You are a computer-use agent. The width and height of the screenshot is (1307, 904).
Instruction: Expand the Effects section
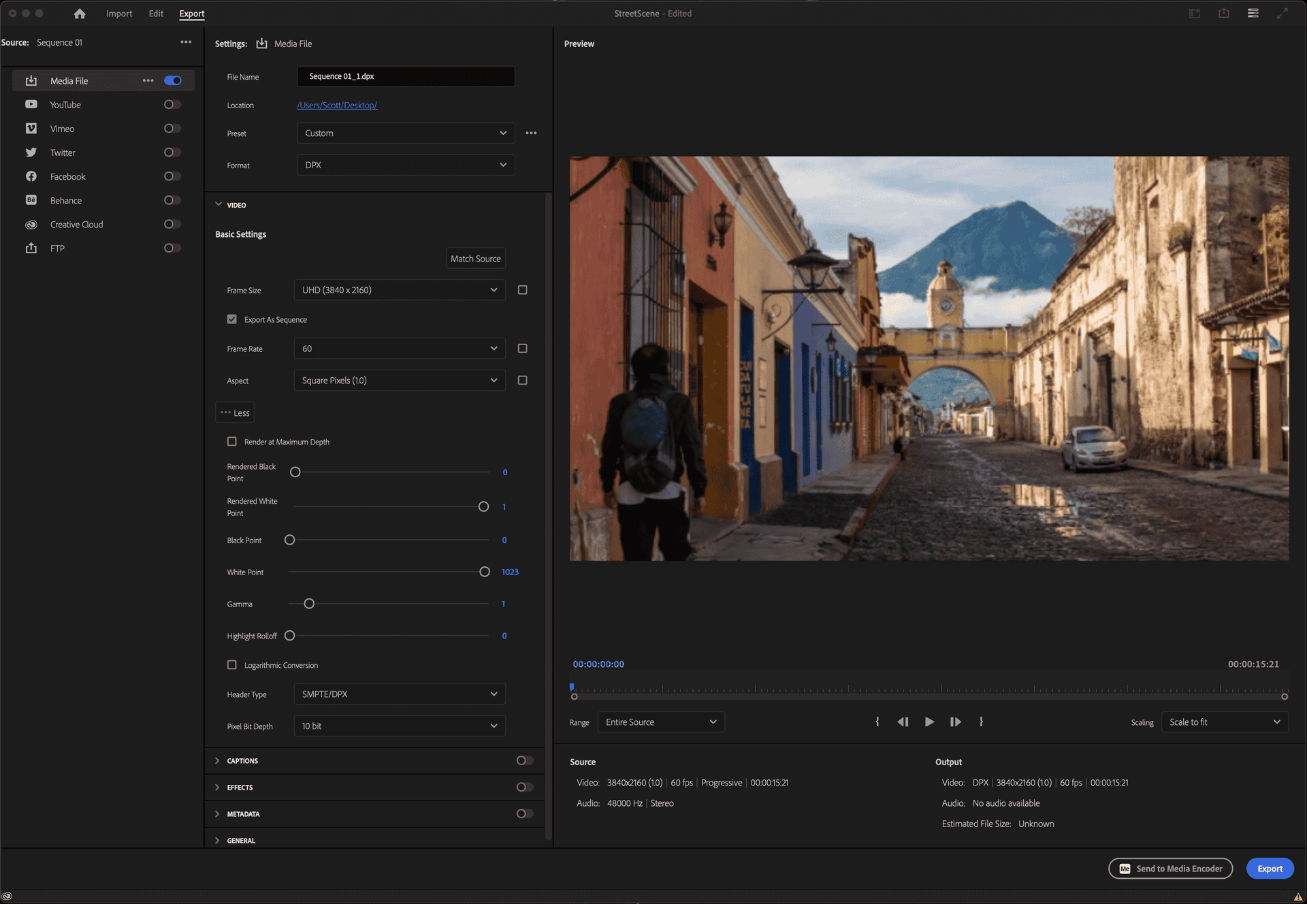tap(217, 788)
